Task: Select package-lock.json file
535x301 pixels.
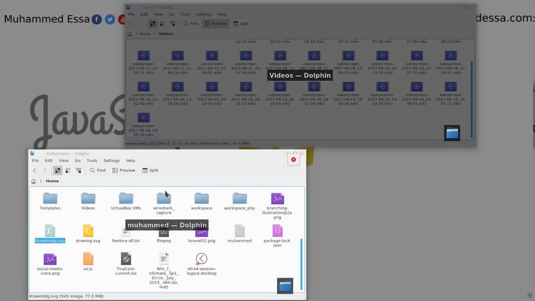Action: coord(278,236)
